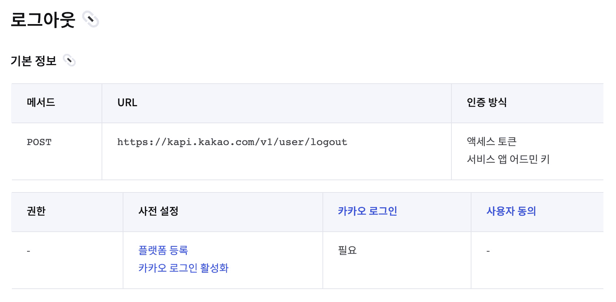The height and width of the screenshot is (302, 616).
Task: Select the 권한 table header cell
Action: pyautogui.click(x=67, y=212)
